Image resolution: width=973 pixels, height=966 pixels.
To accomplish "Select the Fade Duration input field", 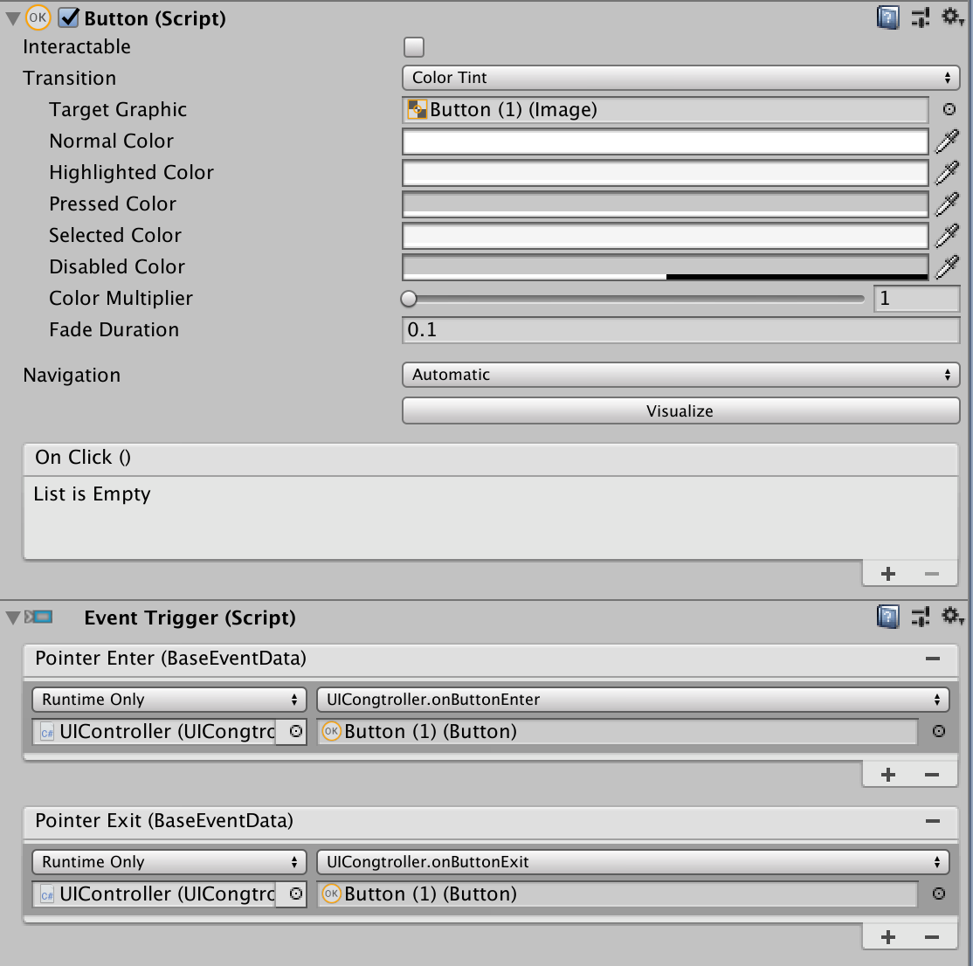I will pyautogui.click(x=680, y=330).
